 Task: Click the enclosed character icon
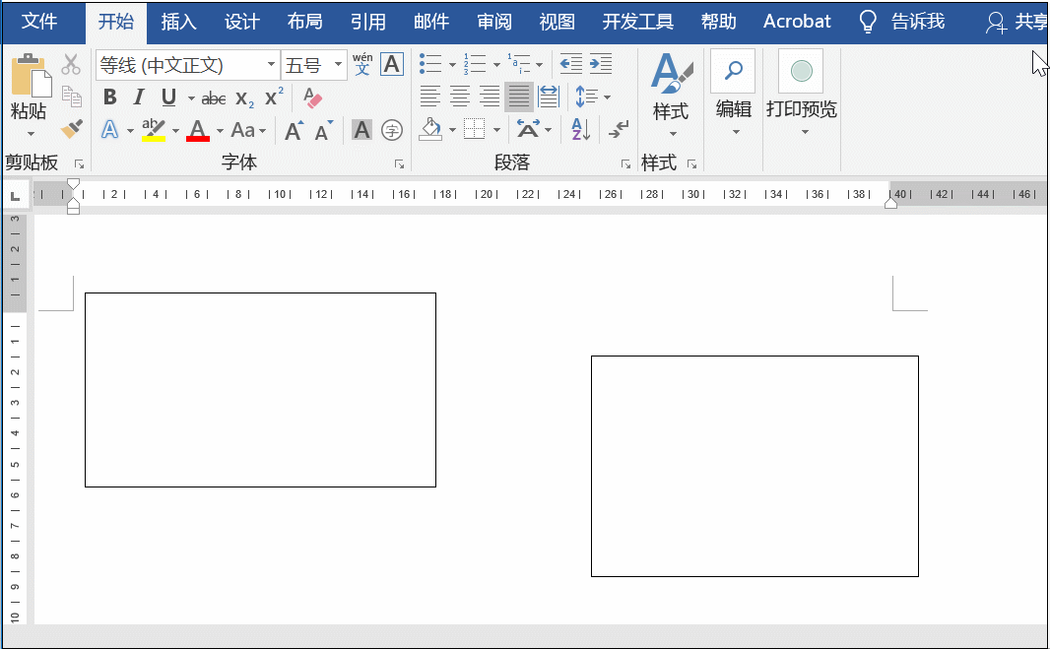point(392,130)
